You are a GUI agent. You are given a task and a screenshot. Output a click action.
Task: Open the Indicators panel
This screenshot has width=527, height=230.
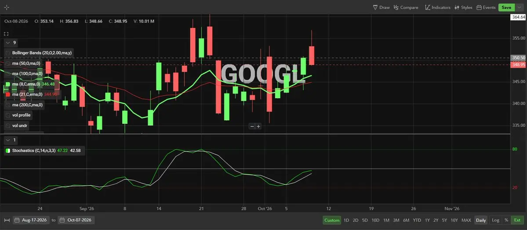438,7
